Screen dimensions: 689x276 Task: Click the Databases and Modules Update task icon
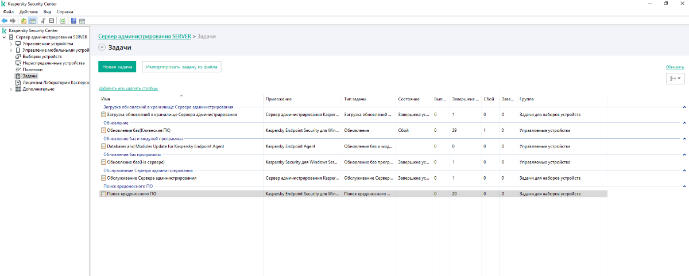[103, 146]
